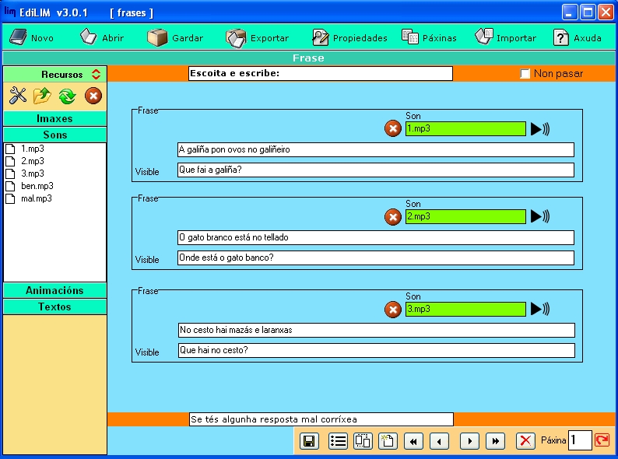
Task: Click the wrench and screwdriver tools icon
Action: tap(17, 96)
